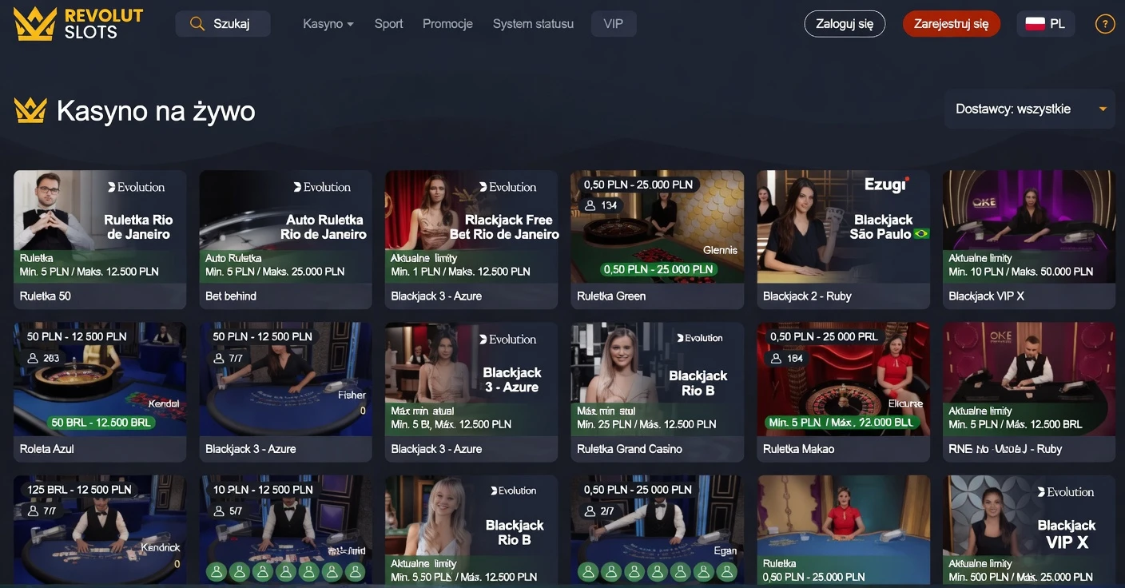Click the Polish flag icon

(1036, 24)
